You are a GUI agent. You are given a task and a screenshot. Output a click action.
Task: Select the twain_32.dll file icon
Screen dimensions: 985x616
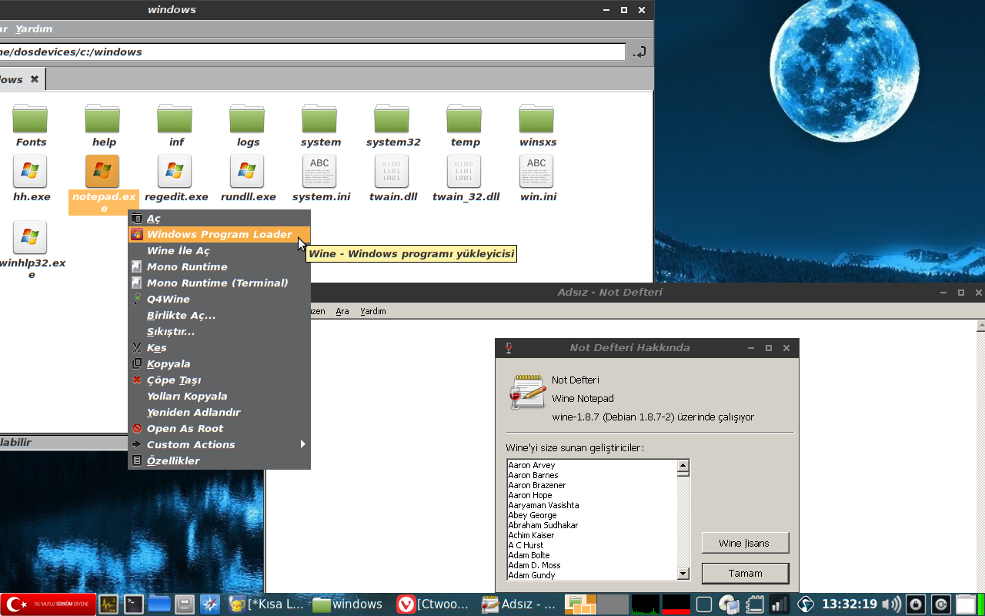(x=464, y=171)
